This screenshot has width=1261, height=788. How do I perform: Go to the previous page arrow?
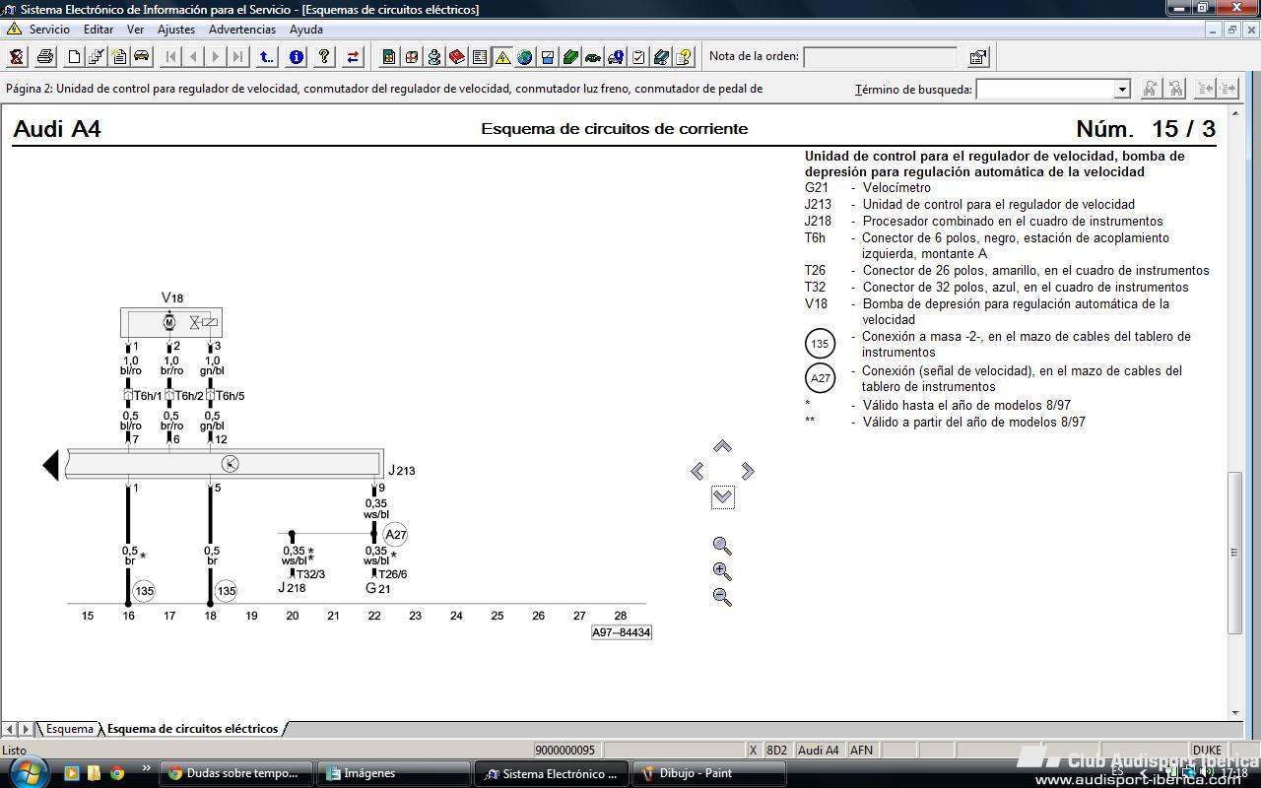193,57
